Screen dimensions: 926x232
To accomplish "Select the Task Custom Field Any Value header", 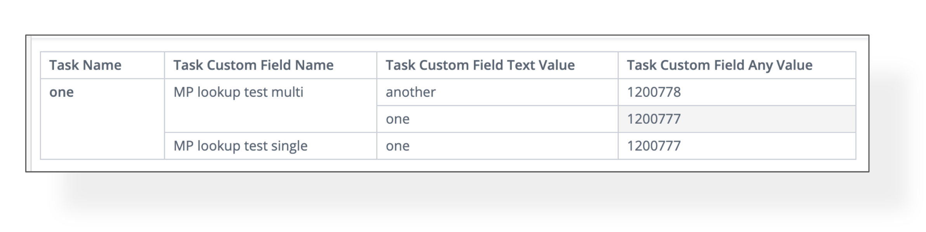I will [x=719, y=65].
